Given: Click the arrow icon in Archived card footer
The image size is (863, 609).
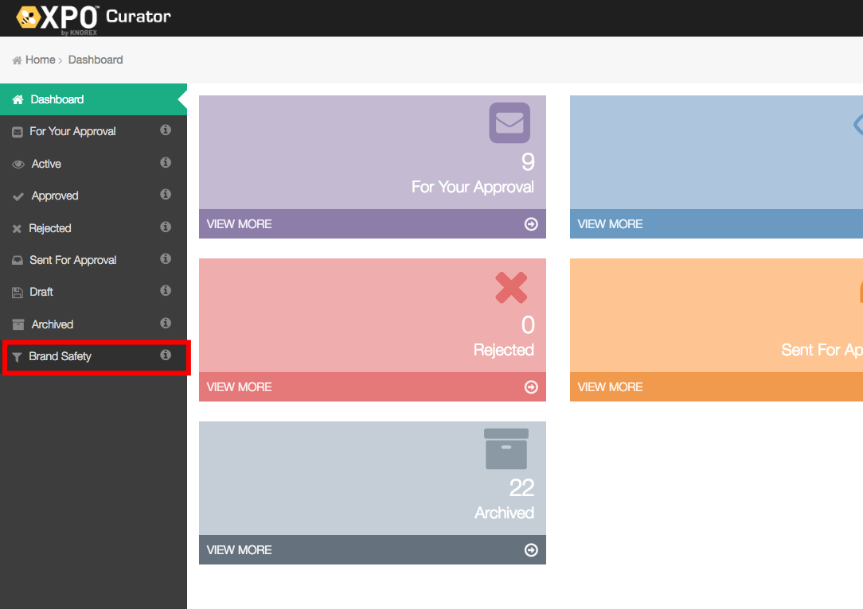Looking at the screenshot, I should [531, 550].
